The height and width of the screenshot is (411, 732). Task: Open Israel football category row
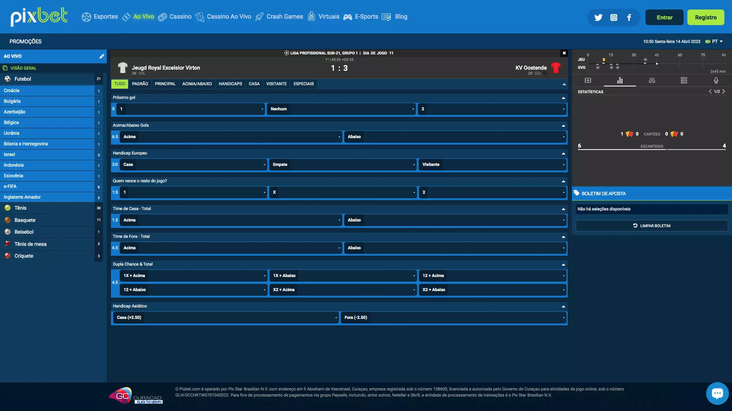tap(51, 155)
